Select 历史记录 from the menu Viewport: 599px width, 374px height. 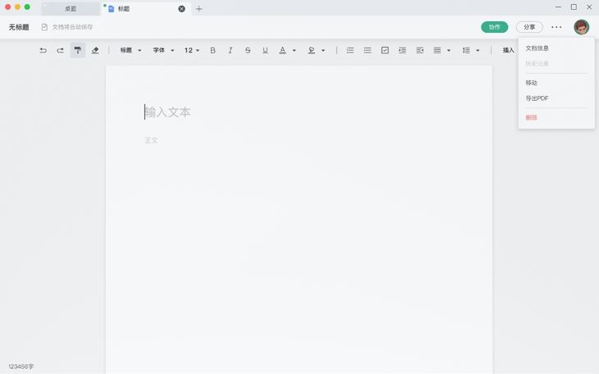pyautogui.click(x=537, y=63)
